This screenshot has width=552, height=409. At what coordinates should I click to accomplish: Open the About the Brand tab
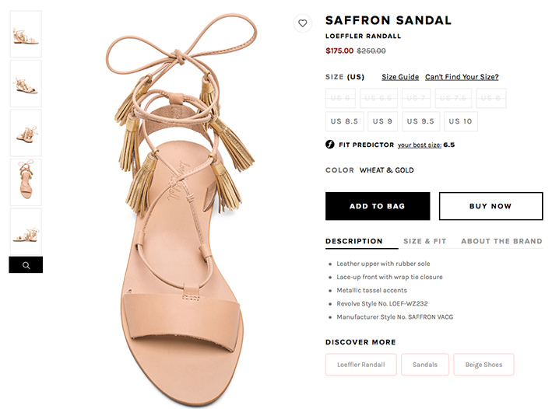pyautogui.click(x=501, y=241)
